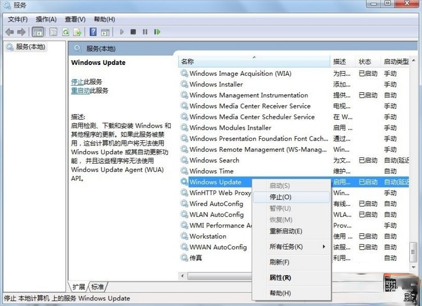The width and height of the screenshot is (422, 306).
Task: Click gear icon of Windows Time row
Action: (184, 171)
